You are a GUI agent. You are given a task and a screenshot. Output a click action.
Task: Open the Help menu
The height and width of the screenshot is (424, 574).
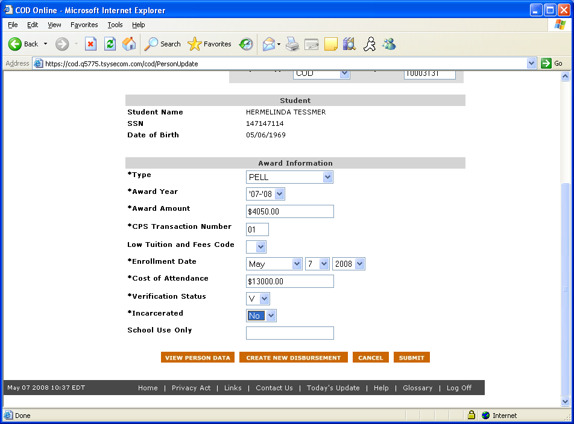point(139,25)
